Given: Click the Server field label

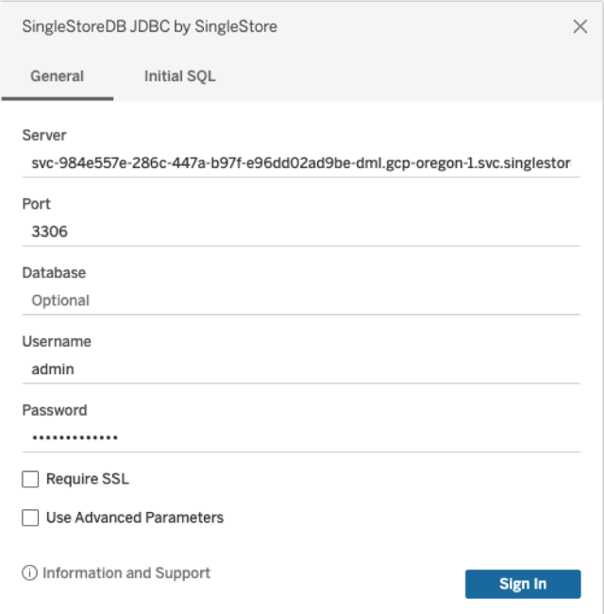Looking at the screenshot, I should [x=44, y=135].
